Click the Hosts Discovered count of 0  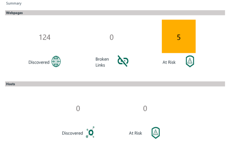tap(78, 109)
